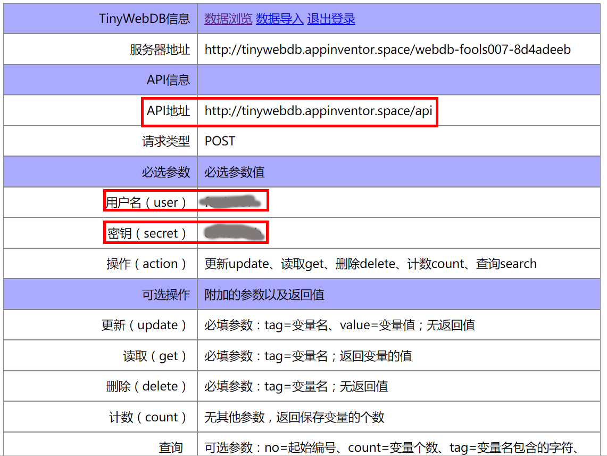Open the 数据导入 link
Viewport: 607px width, 456px height.
[279, 19]
